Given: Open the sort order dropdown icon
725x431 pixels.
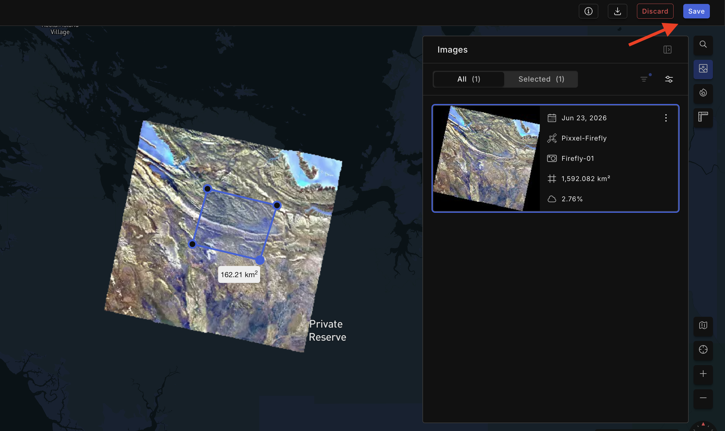Looking at the screenshot, I should pyautogui.click(x=645, y=79).
